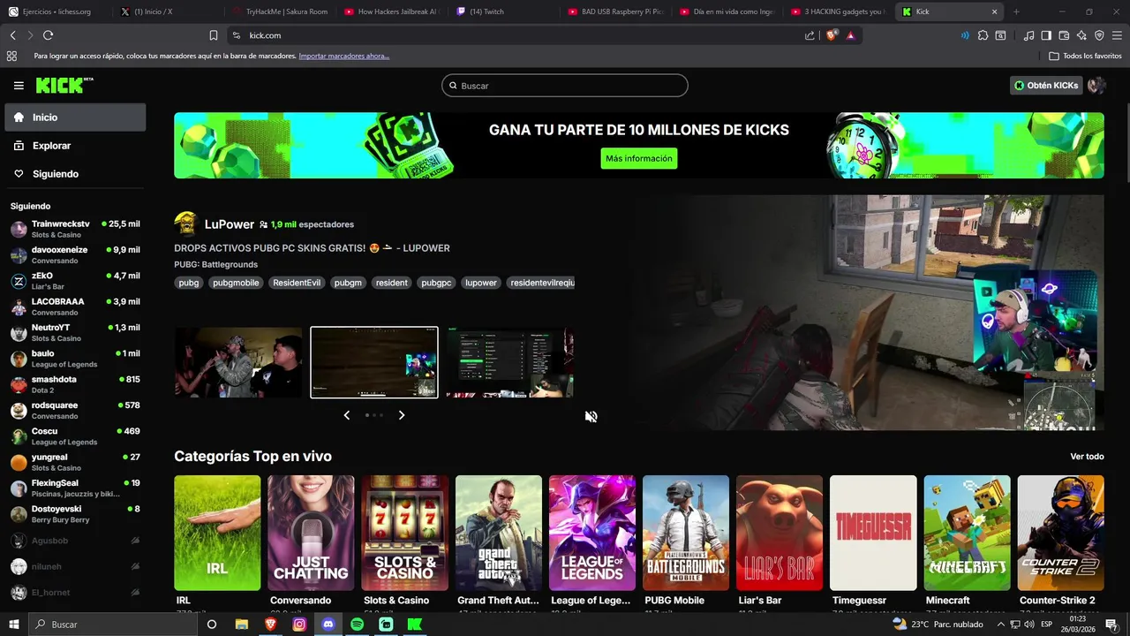1130x636 pixels.
Task: Click Ver todo categories link
Action: click(x=1087, y=457)
